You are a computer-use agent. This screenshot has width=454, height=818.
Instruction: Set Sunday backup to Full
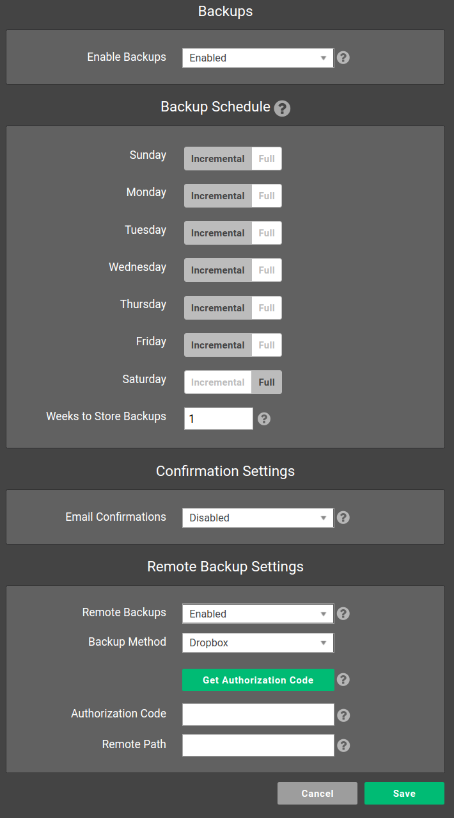pyautogui.click(x=267, y=159)
